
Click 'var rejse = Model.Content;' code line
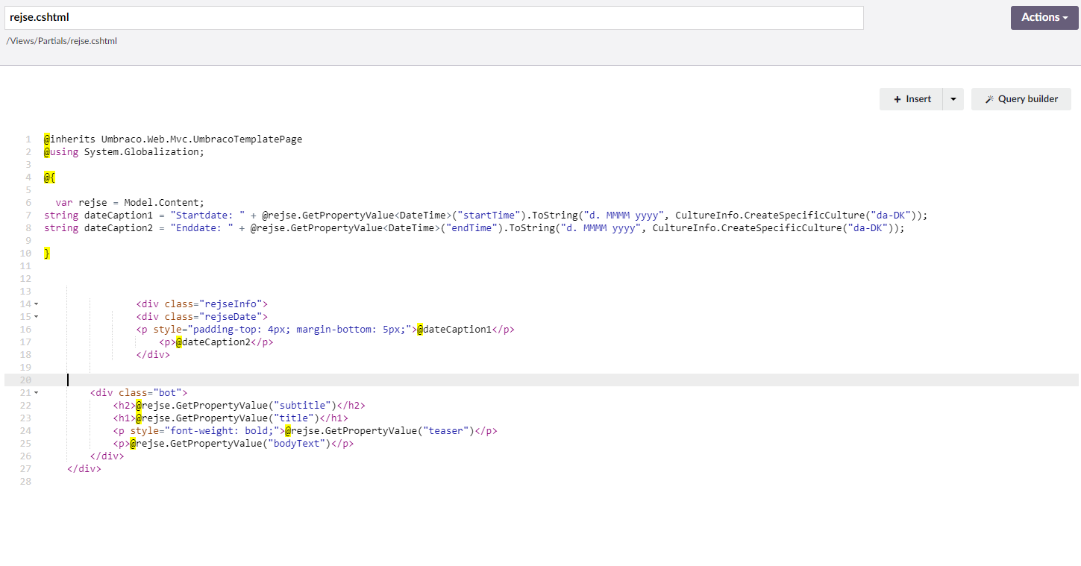click(x=130, y=203)
